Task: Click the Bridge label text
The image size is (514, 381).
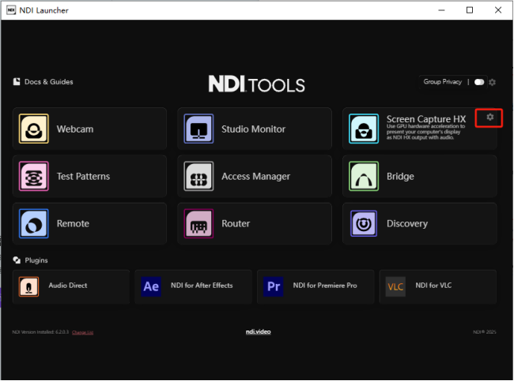Action: (x=400, y=176)
